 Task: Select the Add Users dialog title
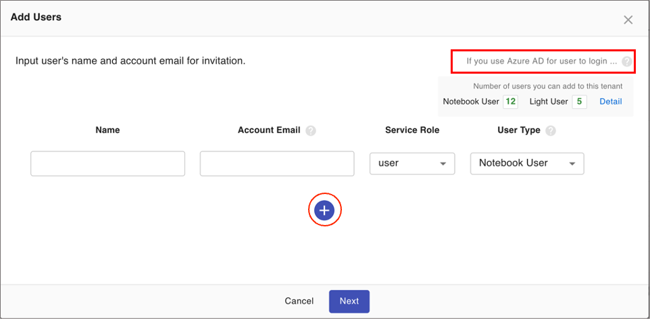[36, 17]
